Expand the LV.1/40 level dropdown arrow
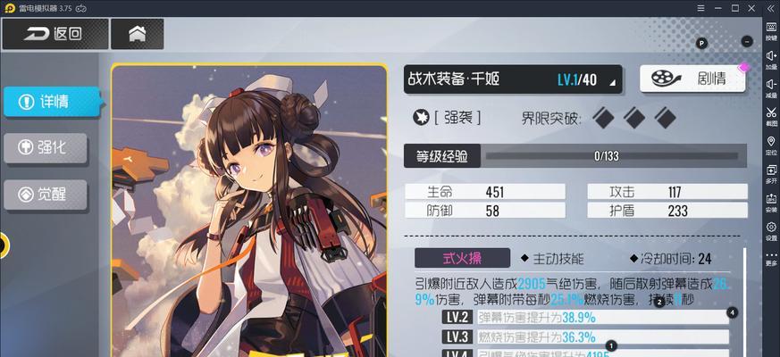This screenshot has height=357, width=780. pos(612,83)
